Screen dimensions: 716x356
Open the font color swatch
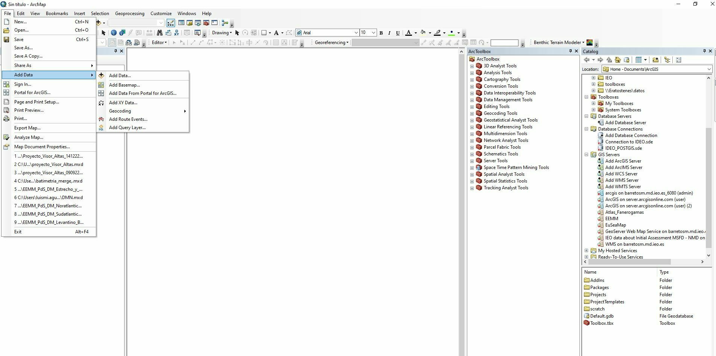click(409, 33)
